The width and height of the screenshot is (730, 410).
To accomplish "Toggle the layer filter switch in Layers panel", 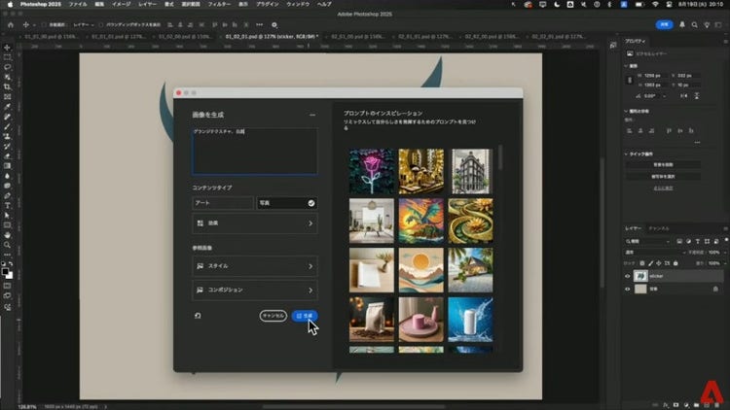I will coord(726,240).
